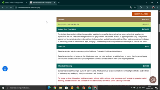Close the Verify Codes tab
The image size is (160, 90).
pyautogui.click(x=27, y=2)
